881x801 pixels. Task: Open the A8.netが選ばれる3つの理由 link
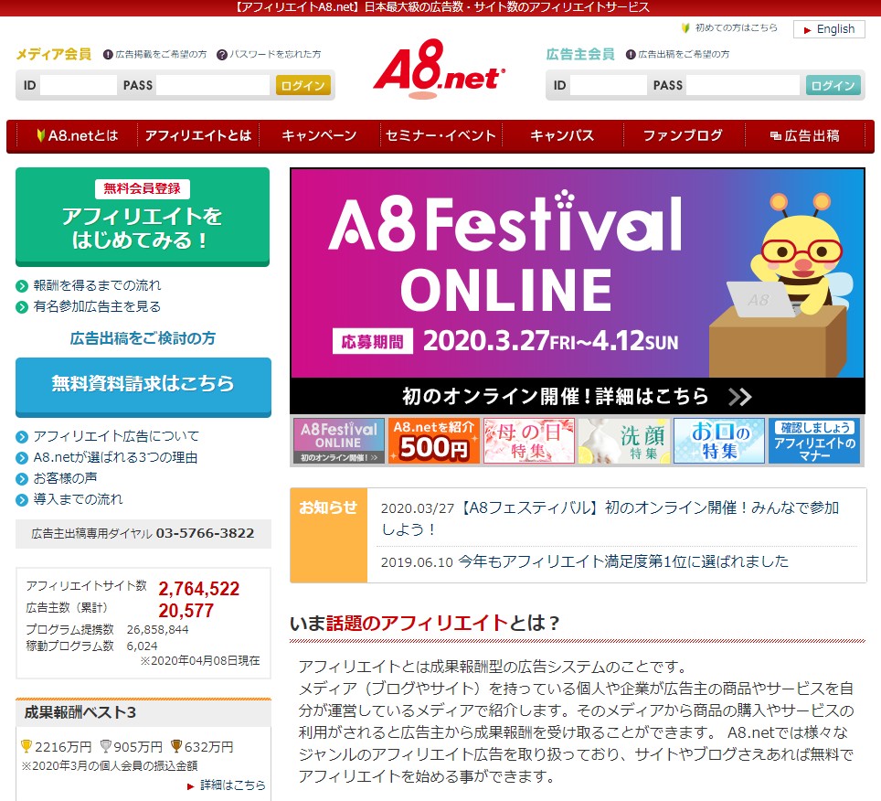[x=115, y=457]
